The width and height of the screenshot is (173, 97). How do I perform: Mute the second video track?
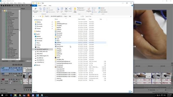point(19,74)
